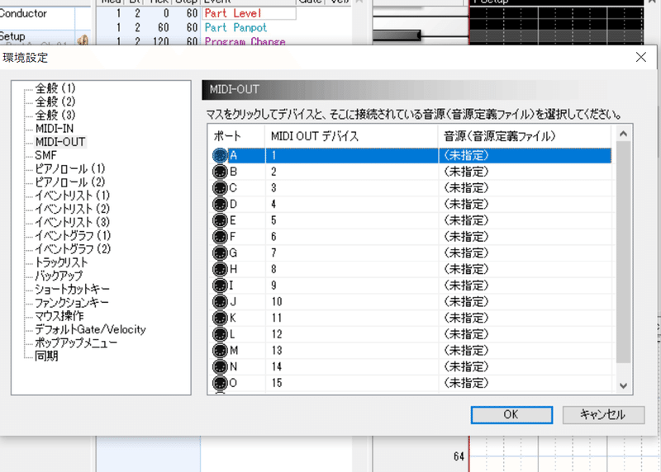Viewport: 661px width, 472px height.
Task: Select Setup track in background window
Action: (12, 36)
